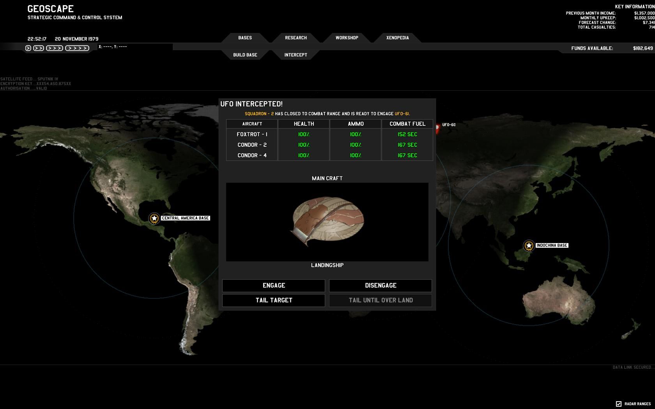
Task: Open the Xenopedia tab
Action: [397, 38]
